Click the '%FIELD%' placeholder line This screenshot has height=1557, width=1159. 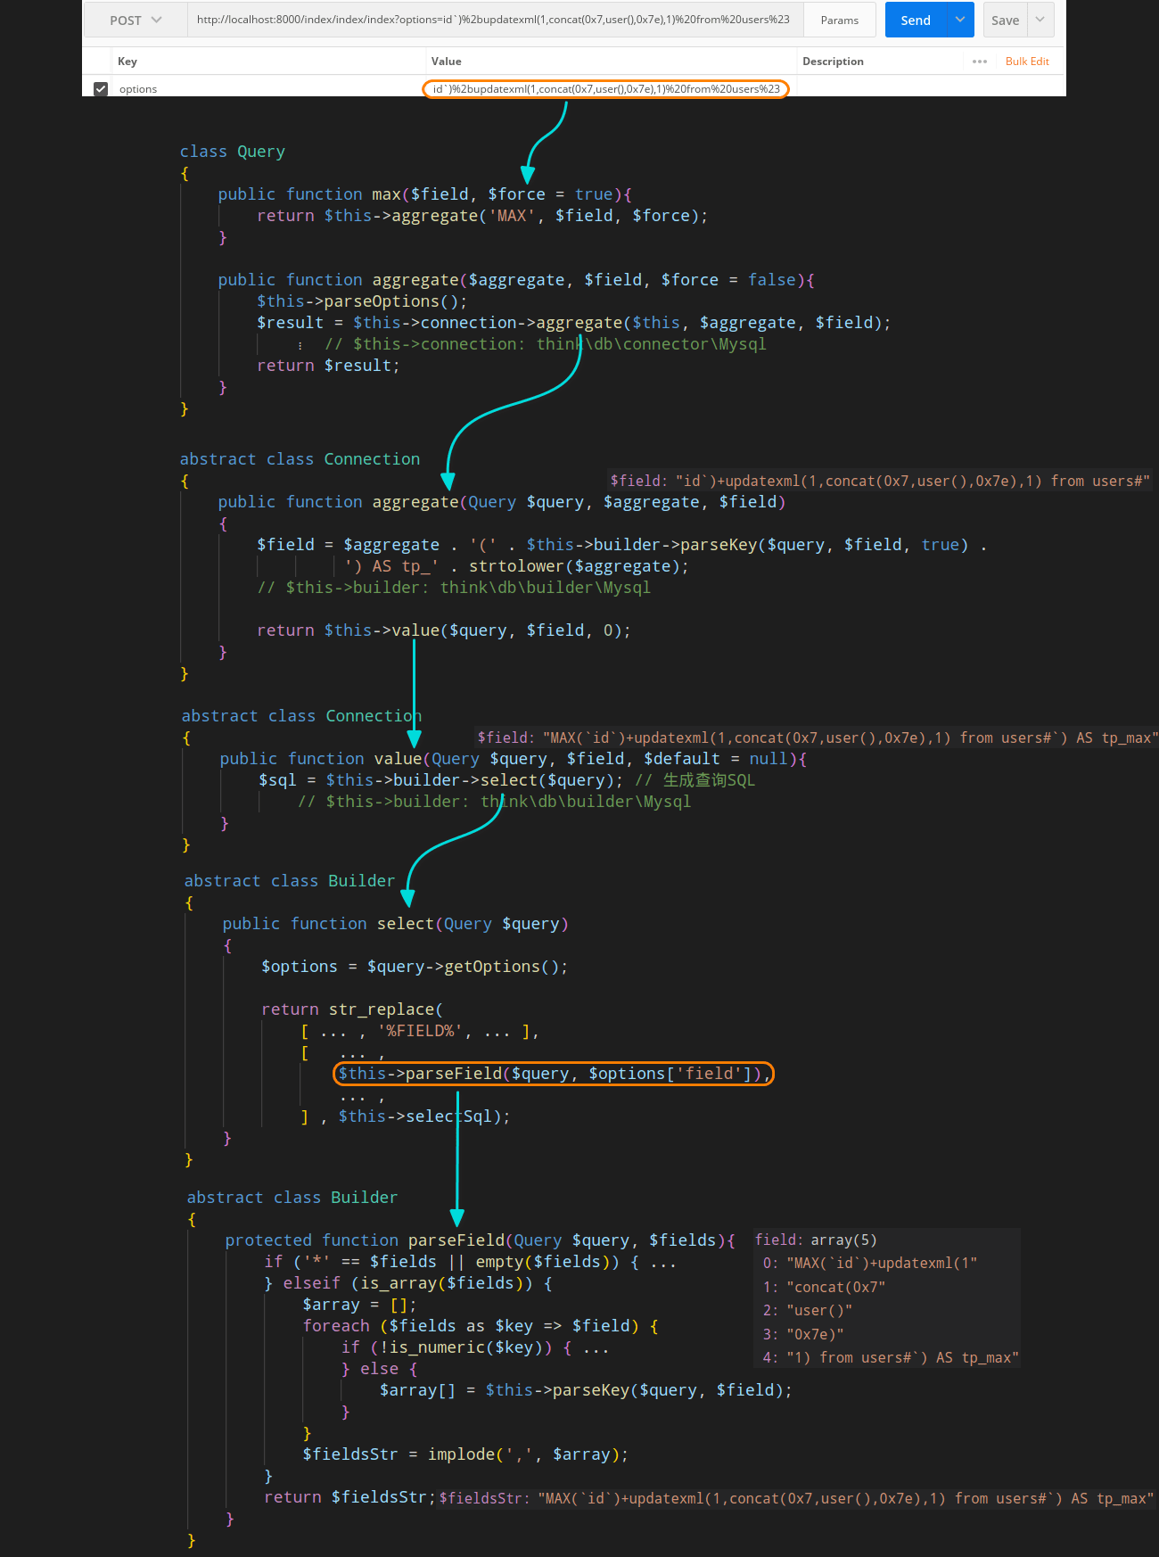(420, 1031)
